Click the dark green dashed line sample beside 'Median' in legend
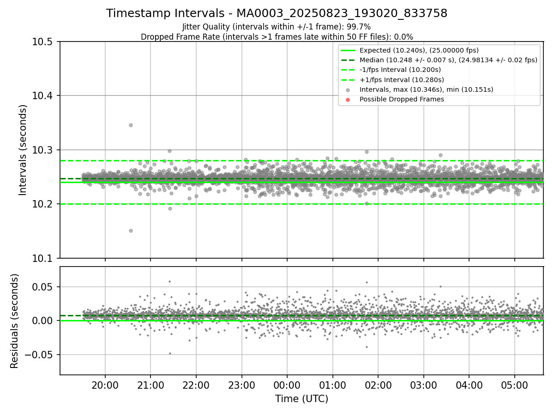 [348, 60]
